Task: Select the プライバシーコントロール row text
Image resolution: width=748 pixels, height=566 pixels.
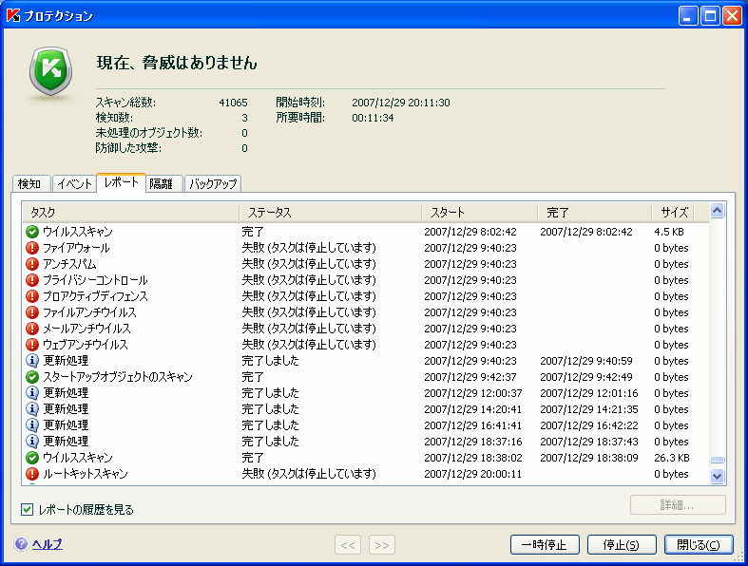Action: pos(95,280)
